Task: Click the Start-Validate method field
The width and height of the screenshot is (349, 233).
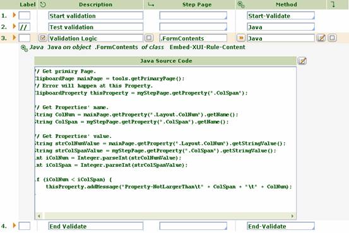Action: 281,16
